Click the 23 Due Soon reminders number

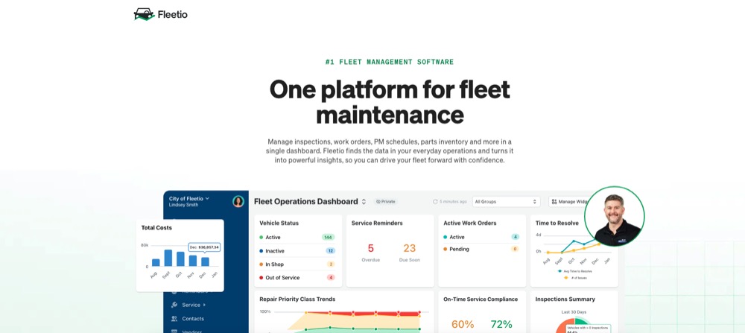pos(410,248)
